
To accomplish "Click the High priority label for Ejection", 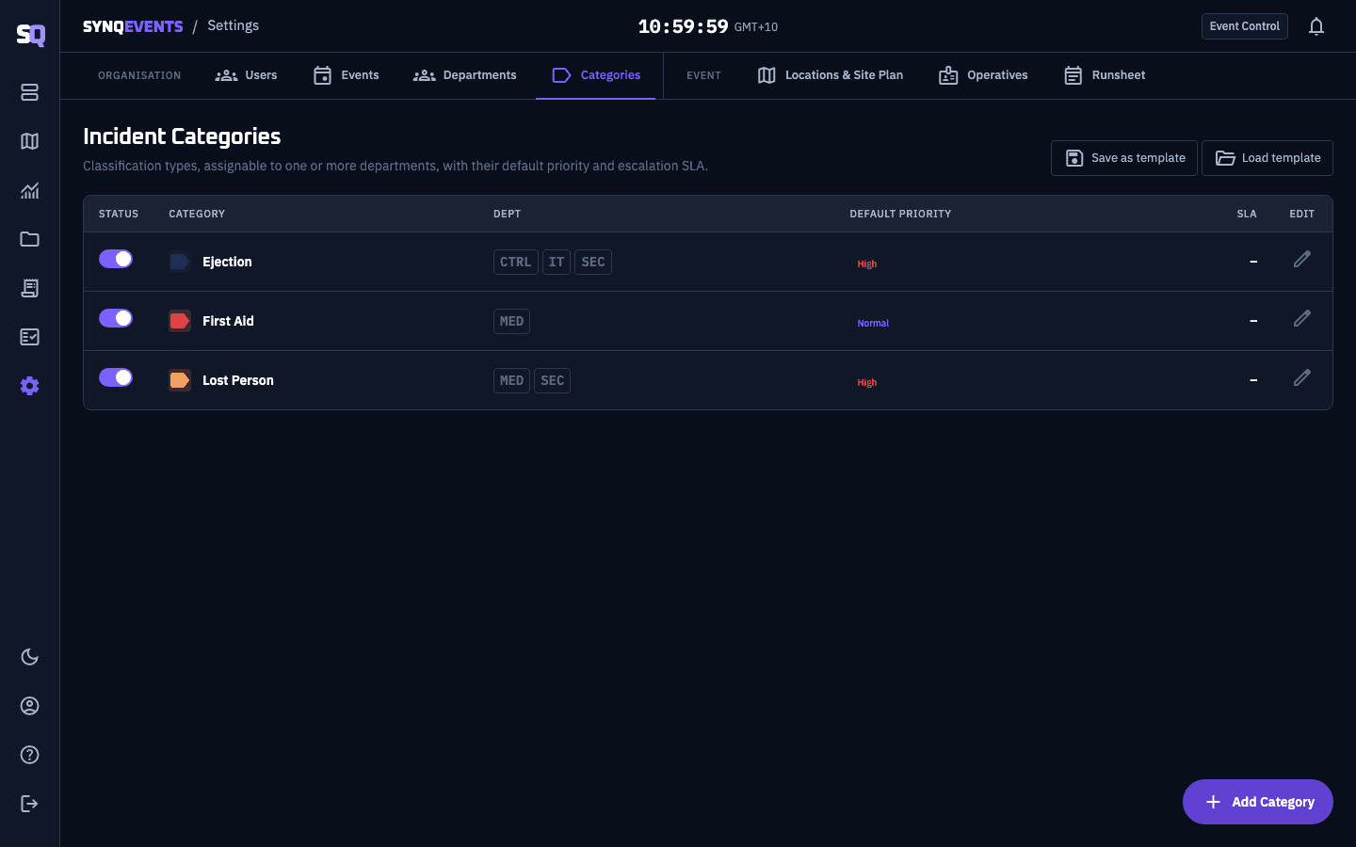I will coord(867,264).
